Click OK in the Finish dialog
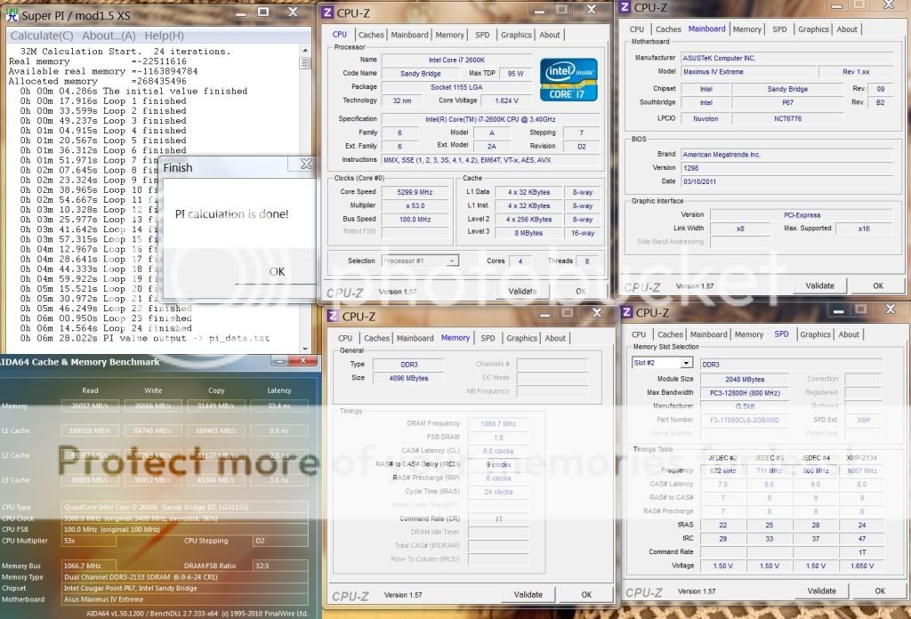The image size is (911, 619). tap(277, 271)
